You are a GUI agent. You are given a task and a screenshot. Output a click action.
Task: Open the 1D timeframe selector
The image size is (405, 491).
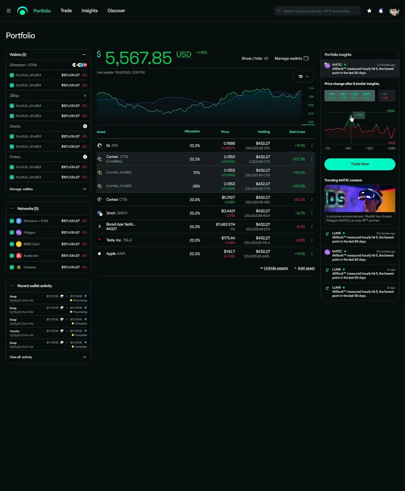point(303,76)
